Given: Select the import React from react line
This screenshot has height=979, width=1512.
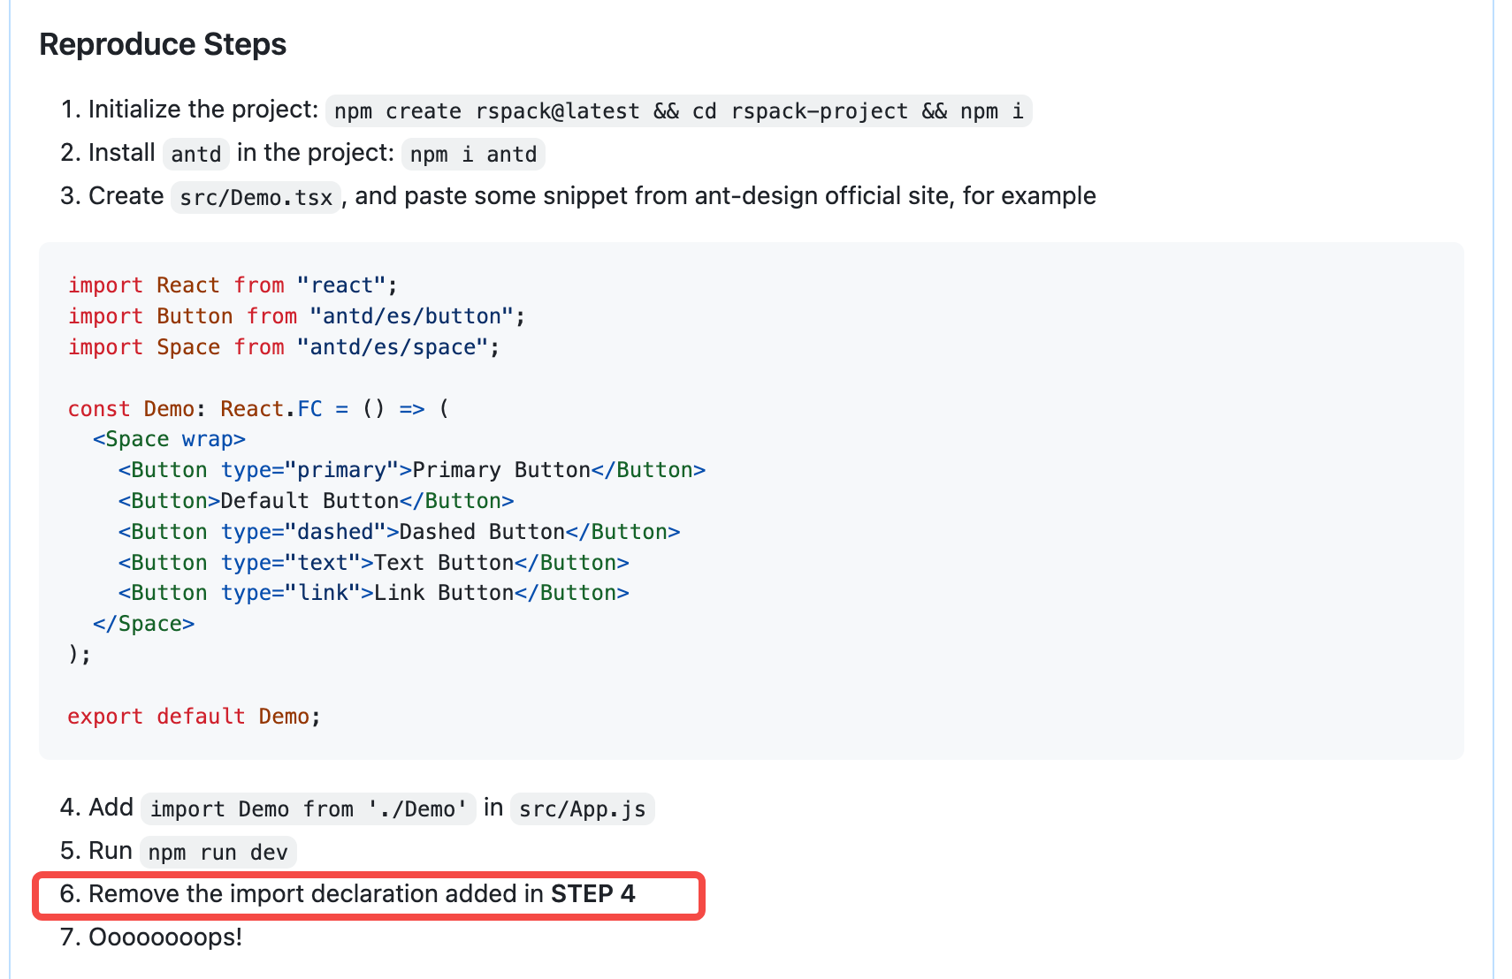Looking at the screenshot, I should coord(230,285).
